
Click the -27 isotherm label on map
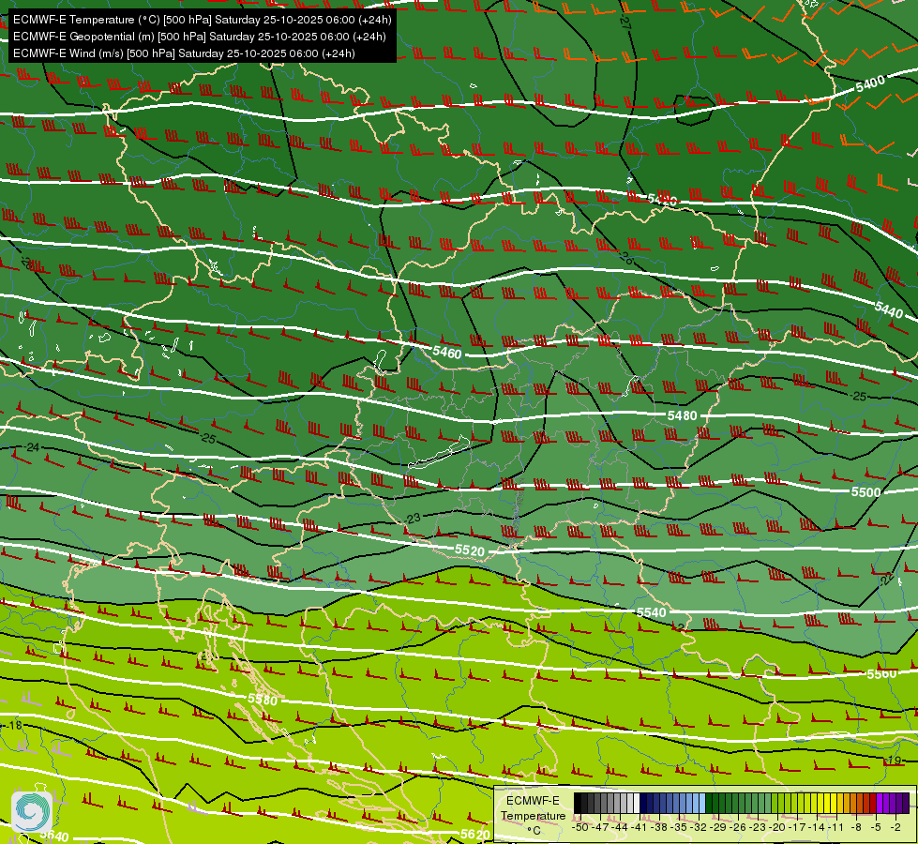click(625, 23)
